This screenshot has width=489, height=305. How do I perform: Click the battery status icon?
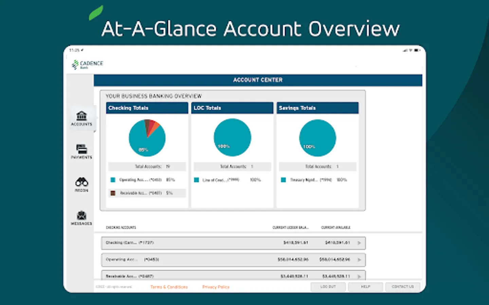coord(417,50)
